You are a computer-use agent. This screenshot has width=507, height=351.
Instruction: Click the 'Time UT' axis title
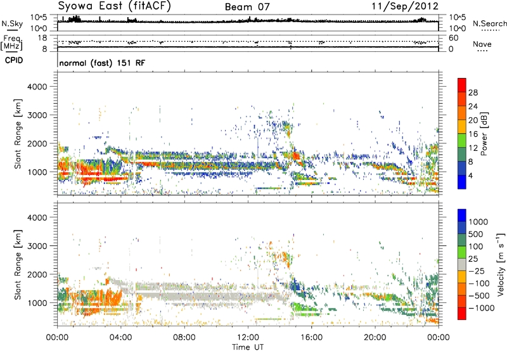(x=248, y=347)
